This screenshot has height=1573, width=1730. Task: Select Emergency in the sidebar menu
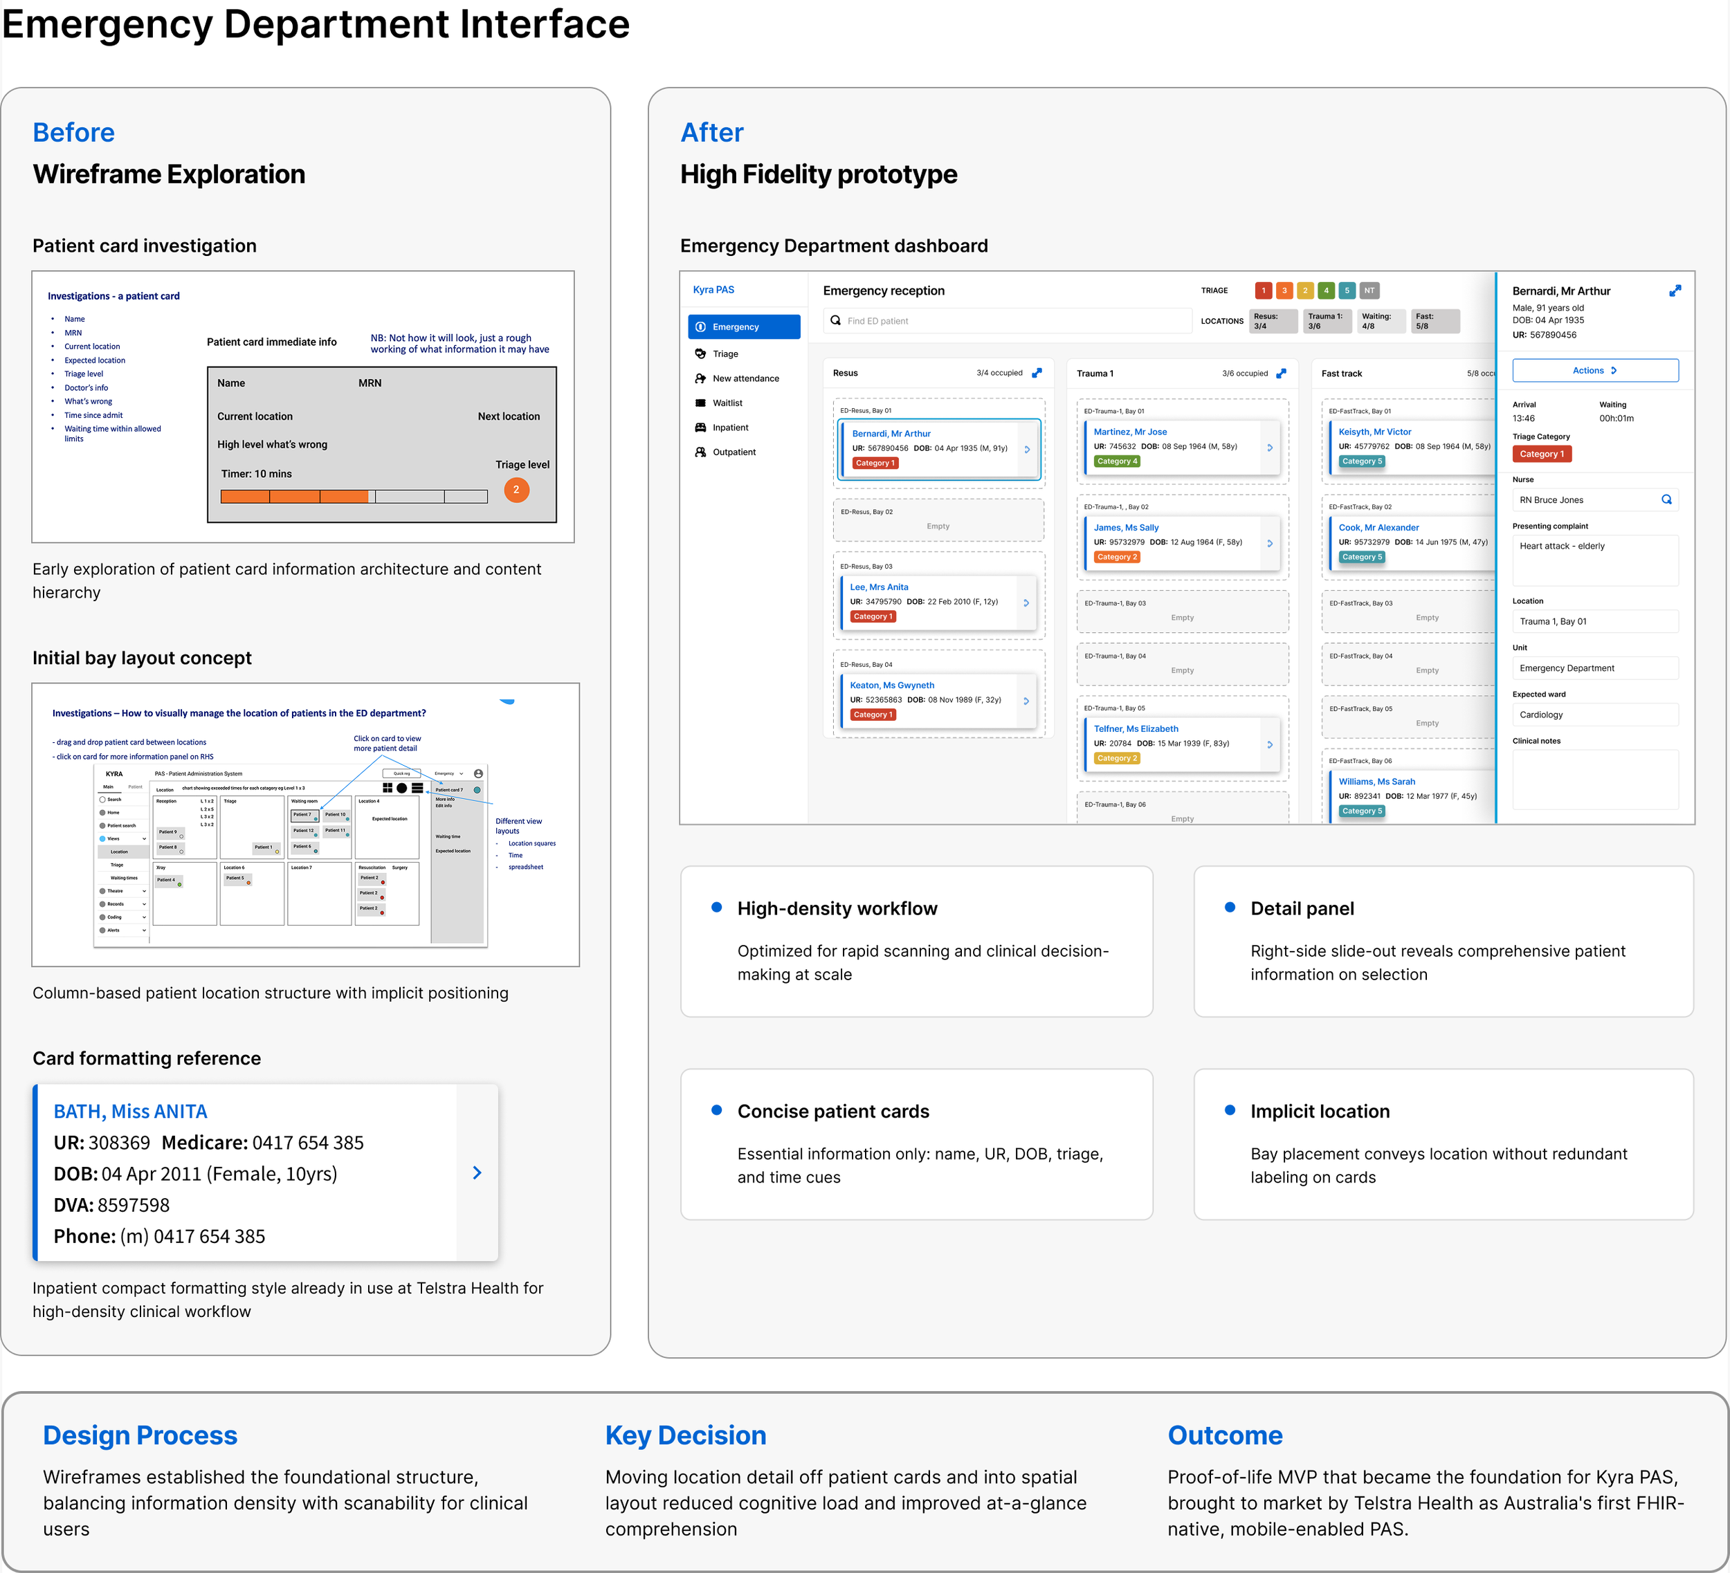point(743,326)
